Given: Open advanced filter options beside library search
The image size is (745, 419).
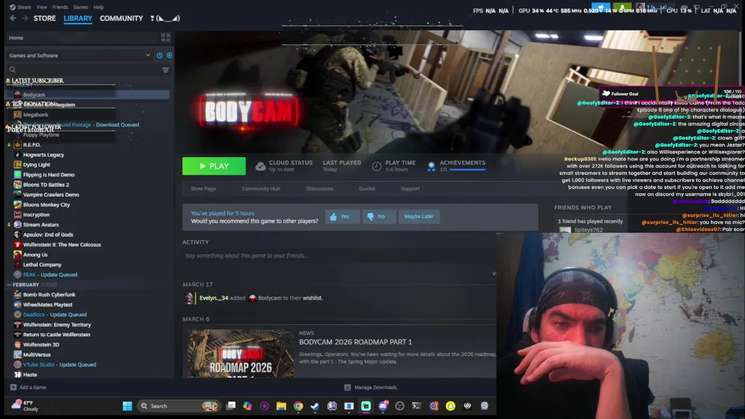Looking at the screenshot, I should click(x=165, y=70).
